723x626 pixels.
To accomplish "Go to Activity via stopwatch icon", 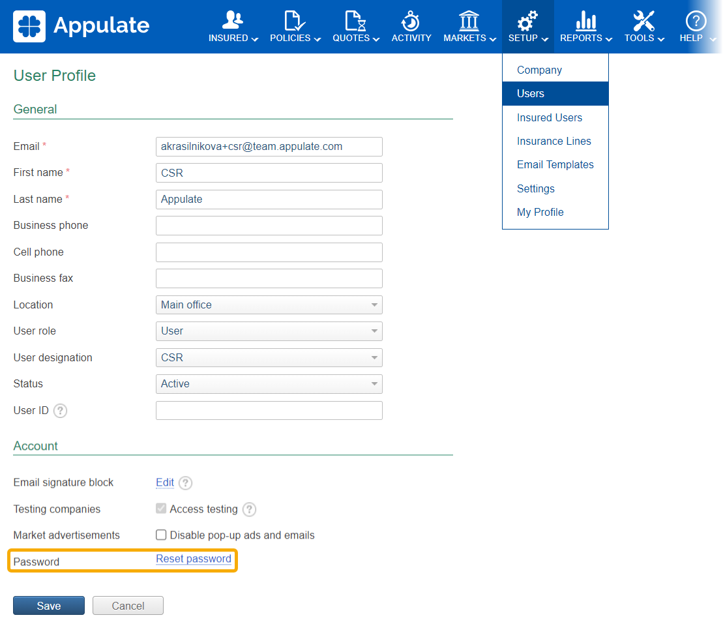I will click(411, 20).
